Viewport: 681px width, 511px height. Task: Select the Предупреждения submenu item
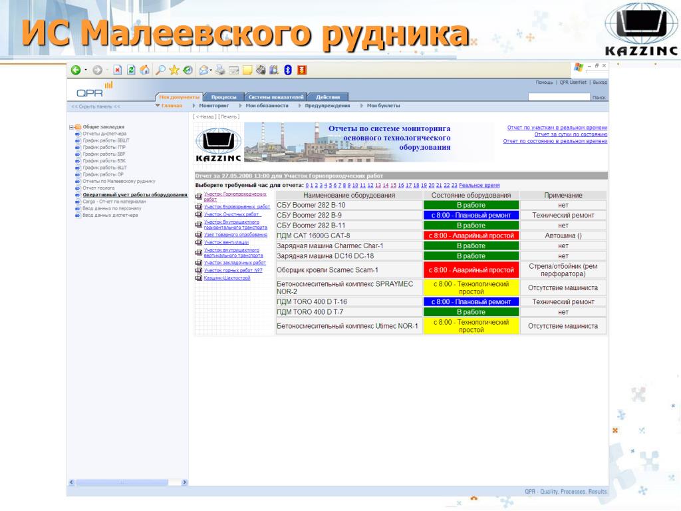(327, 106)
